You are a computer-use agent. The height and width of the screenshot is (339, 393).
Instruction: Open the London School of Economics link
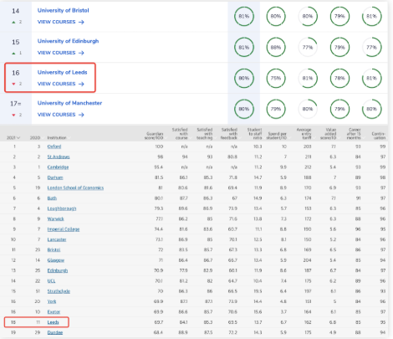75,187
